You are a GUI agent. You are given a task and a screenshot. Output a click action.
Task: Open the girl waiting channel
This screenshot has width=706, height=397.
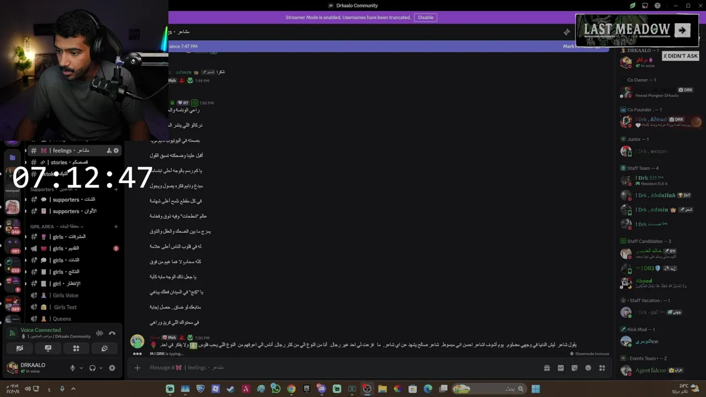(73, 283)
